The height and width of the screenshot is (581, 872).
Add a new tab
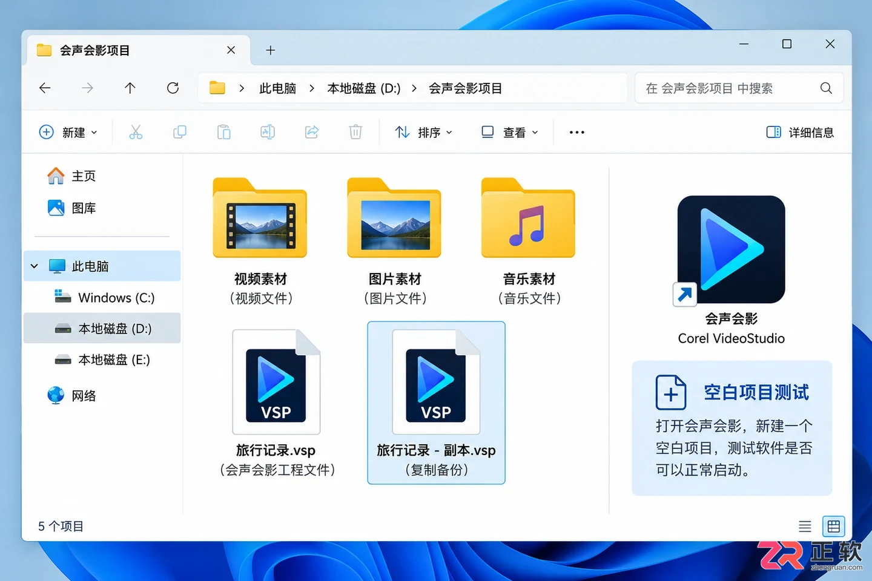tap(271, 50)
